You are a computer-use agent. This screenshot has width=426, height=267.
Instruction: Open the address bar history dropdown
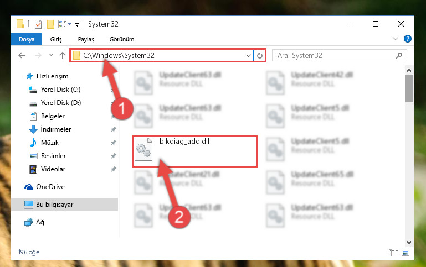(248, 56)
